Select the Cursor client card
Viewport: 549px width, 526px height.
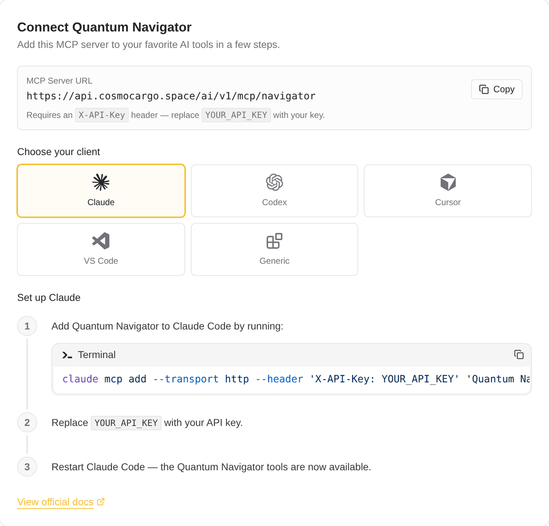(448, 191)
